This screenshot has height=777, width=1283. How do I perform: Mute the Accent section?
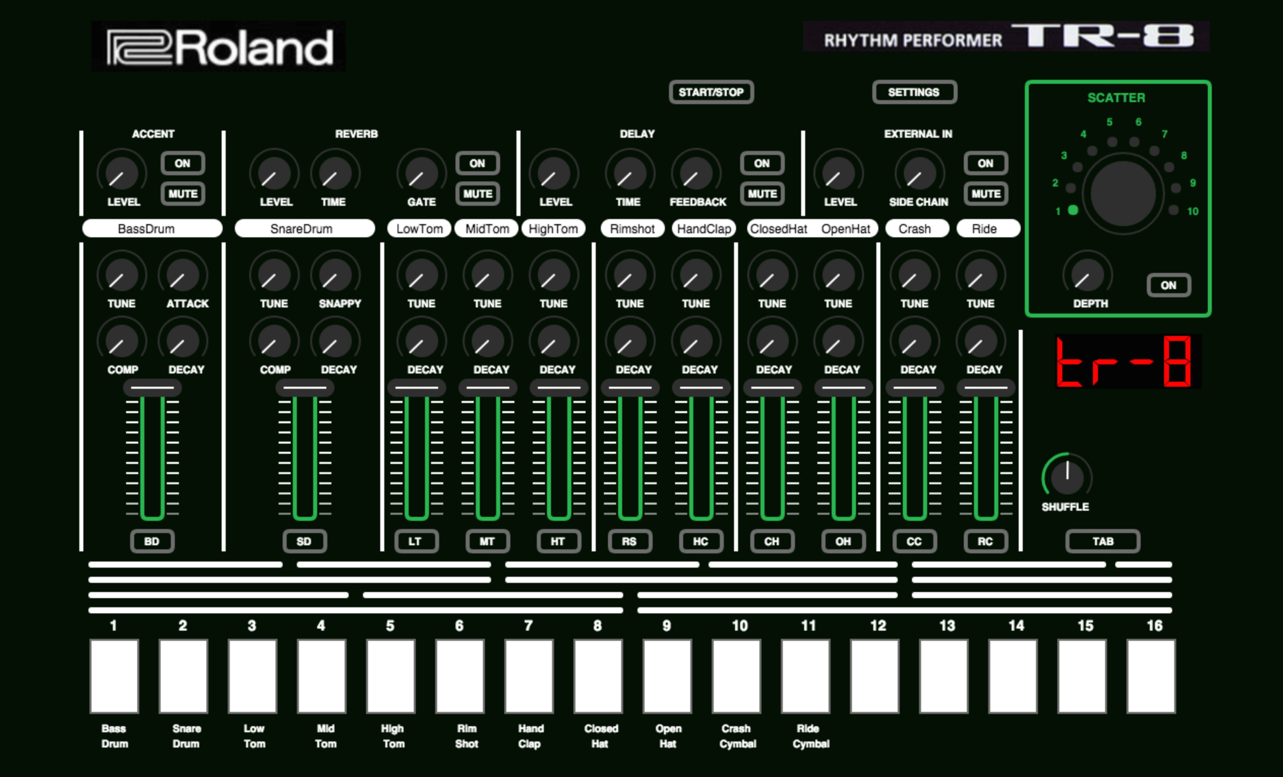(182, 194)
